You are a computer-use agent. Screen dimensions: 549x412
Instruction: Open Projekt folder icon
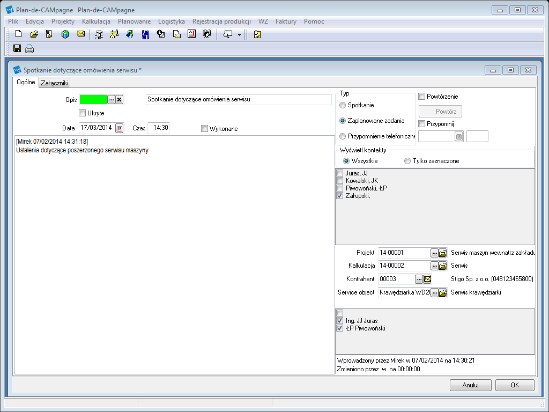(442, 253)
